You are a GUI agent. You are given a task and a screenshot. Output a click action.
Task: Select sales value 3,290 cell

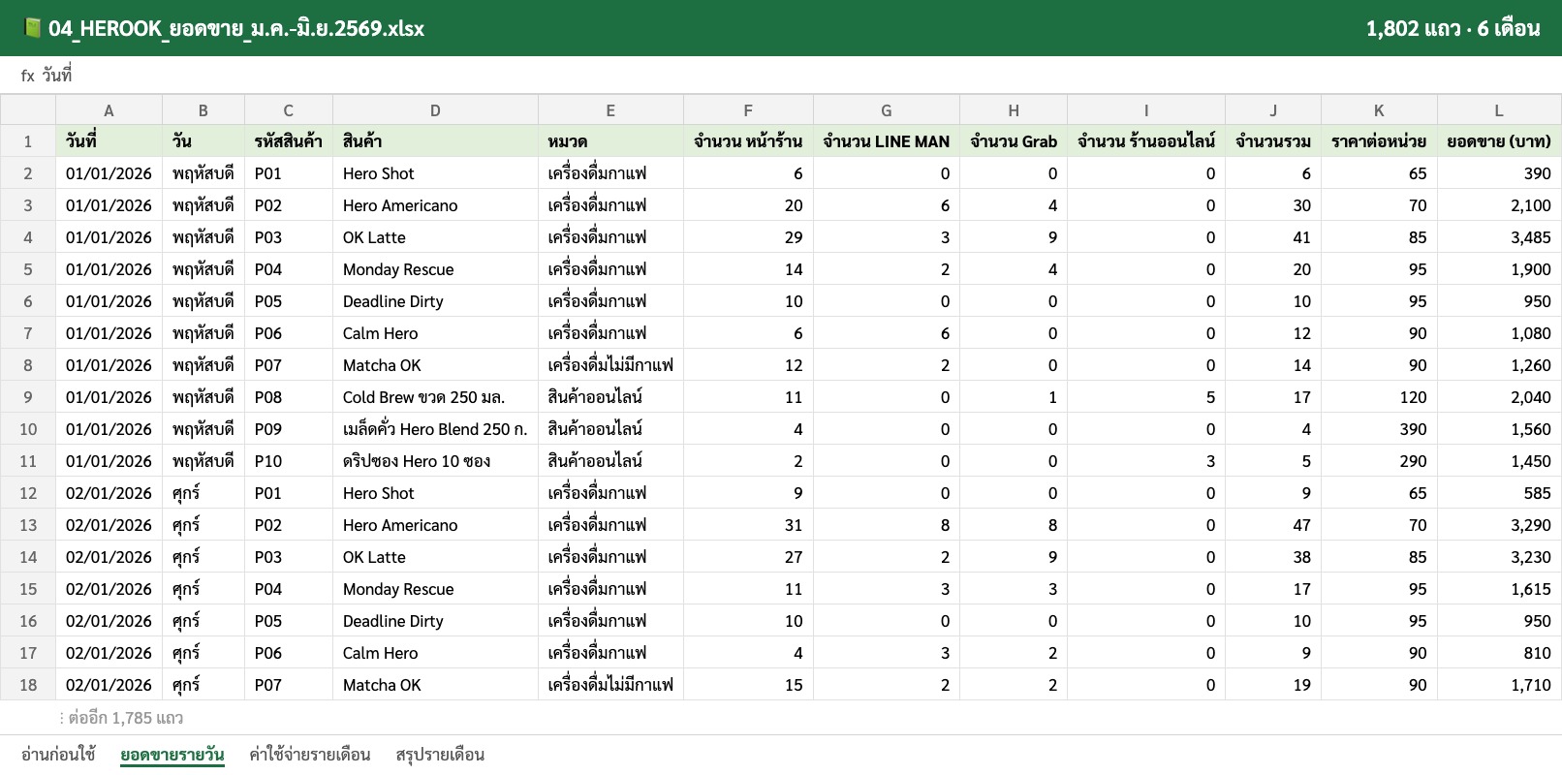[1499, 525]
